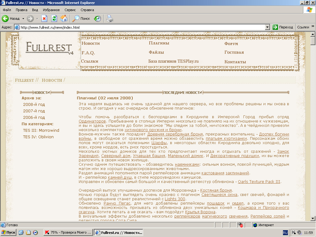This screenshot has width=316, height=237.
Task: Open the Сервис menu
Action: tap(70, 10)
